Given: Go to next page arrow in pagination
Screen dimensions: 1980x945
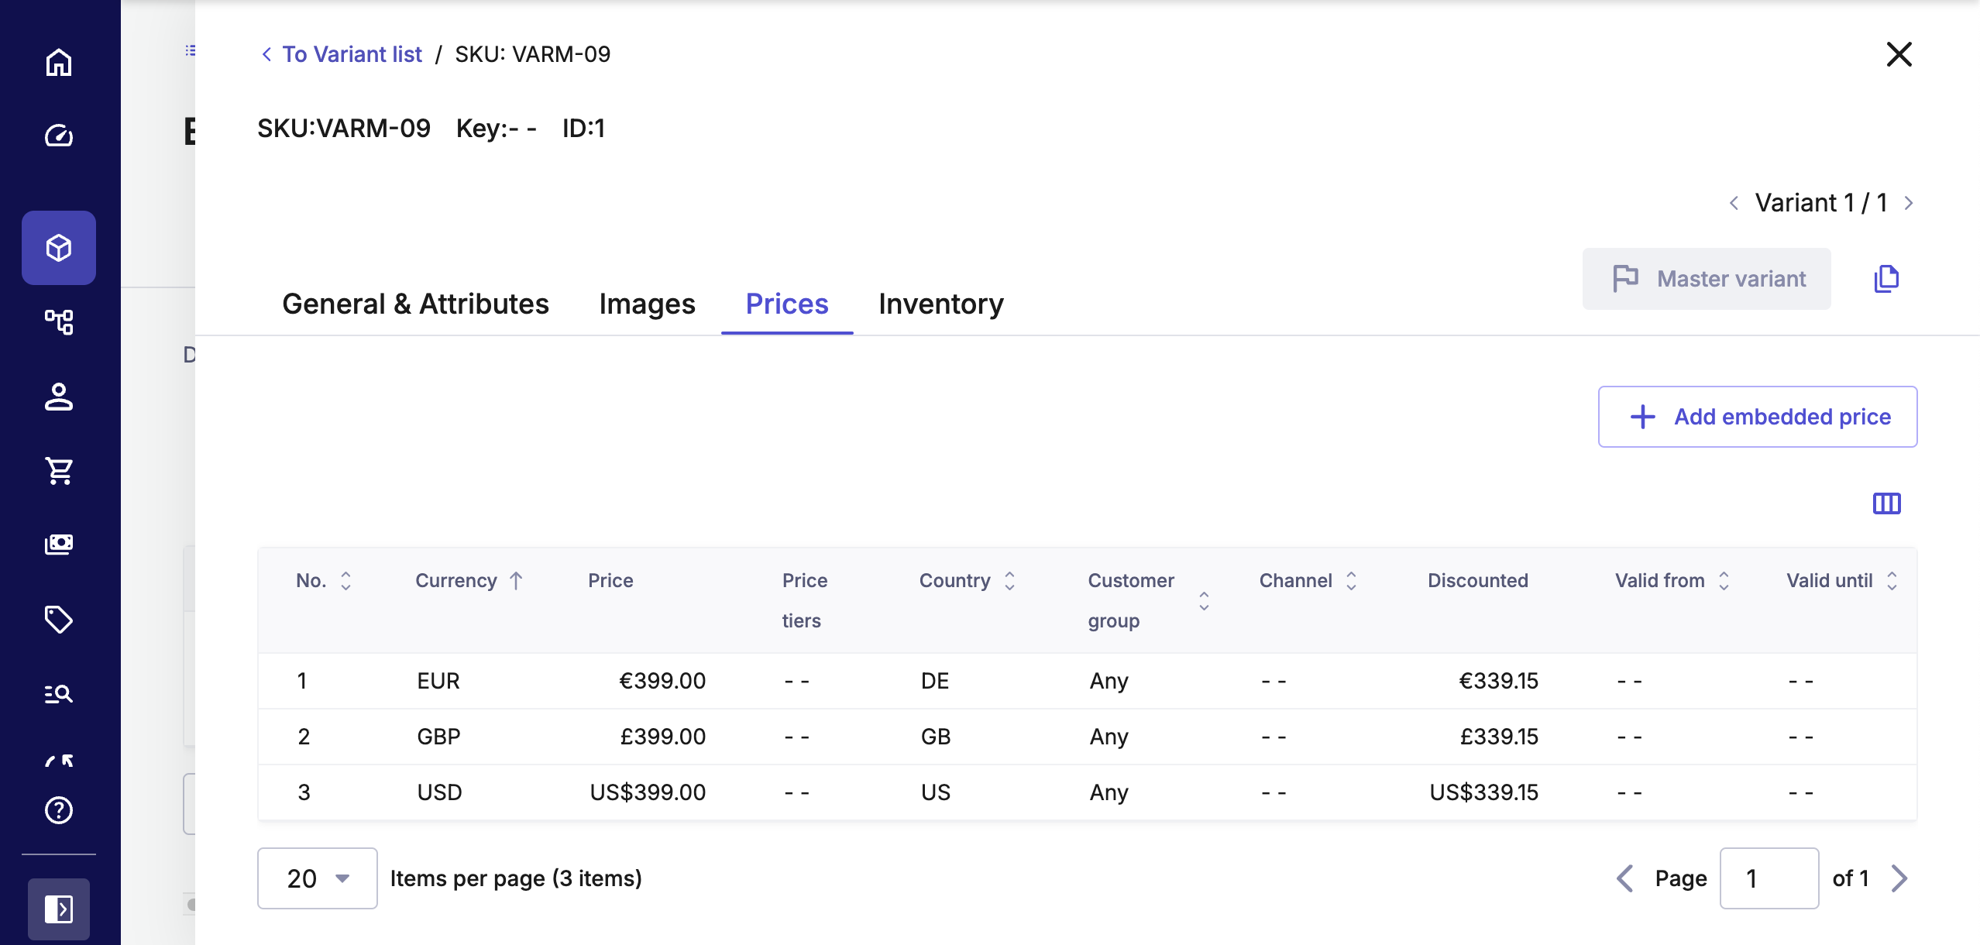Looking at the screenshot, I should tap(1899, 878).
